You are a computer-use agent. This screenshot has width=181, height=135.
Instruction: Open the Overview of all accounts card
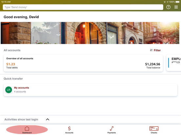click(83, 63)
